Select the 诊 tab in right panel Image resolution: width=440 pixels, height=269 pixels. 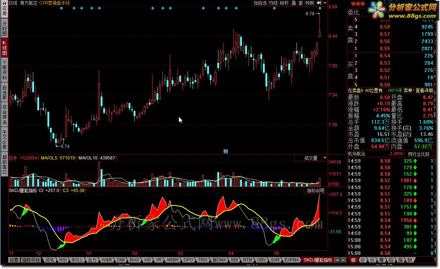click(363, 260)
